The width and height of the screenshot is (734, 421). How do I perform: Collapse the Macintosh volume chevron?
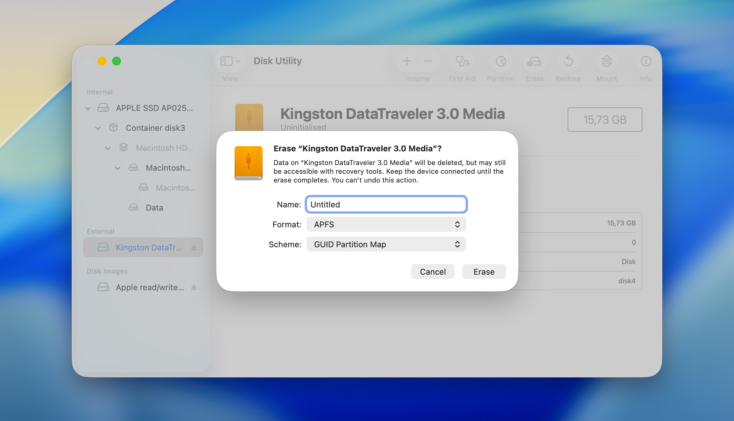[118, 168]
